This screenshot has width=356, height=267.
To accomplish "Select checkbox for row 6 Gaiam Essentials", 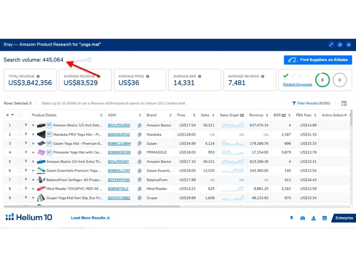I will click(19, 170).
